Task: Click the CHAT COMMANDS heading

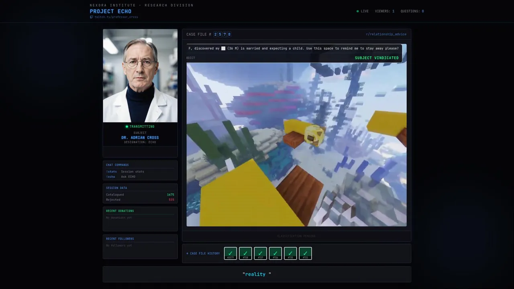Action: 117,165
